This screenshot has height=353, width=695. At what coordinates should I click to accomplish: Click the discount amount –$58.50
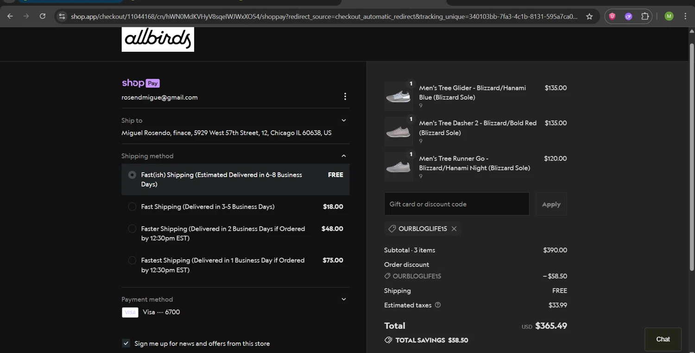coord(555,276)
